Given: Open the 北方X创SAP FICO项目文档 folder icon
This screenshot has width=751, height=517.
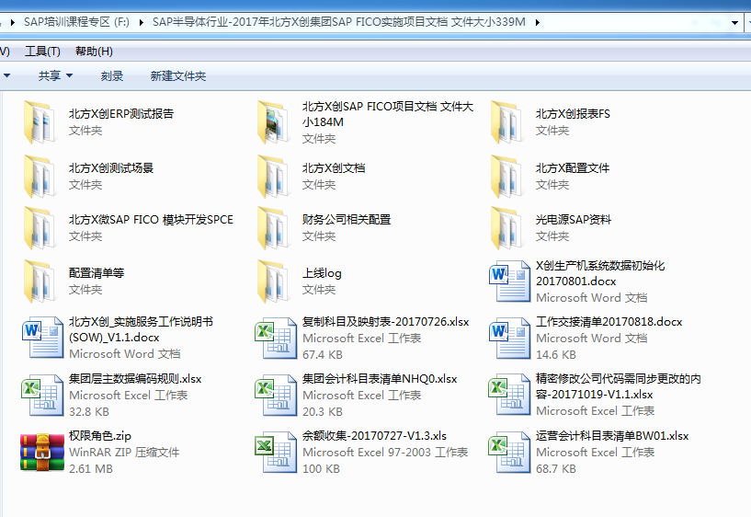Looking at the screenshot, I should (274, 121).
